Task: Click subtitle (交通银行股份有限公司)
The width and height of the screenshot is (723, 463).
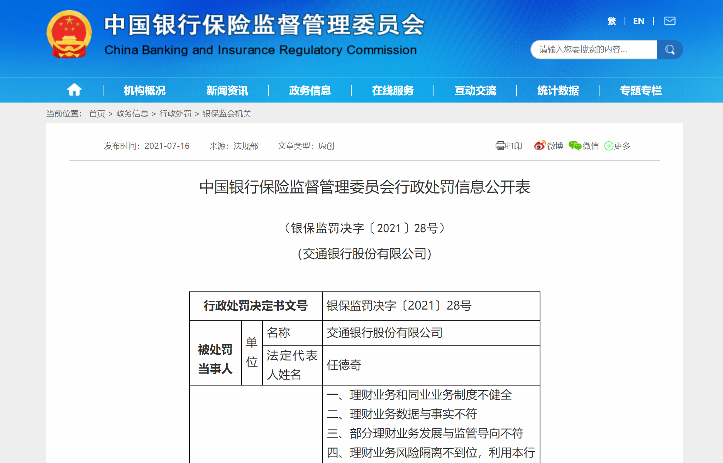Action: pyautogui.click(x=365, y=254)
